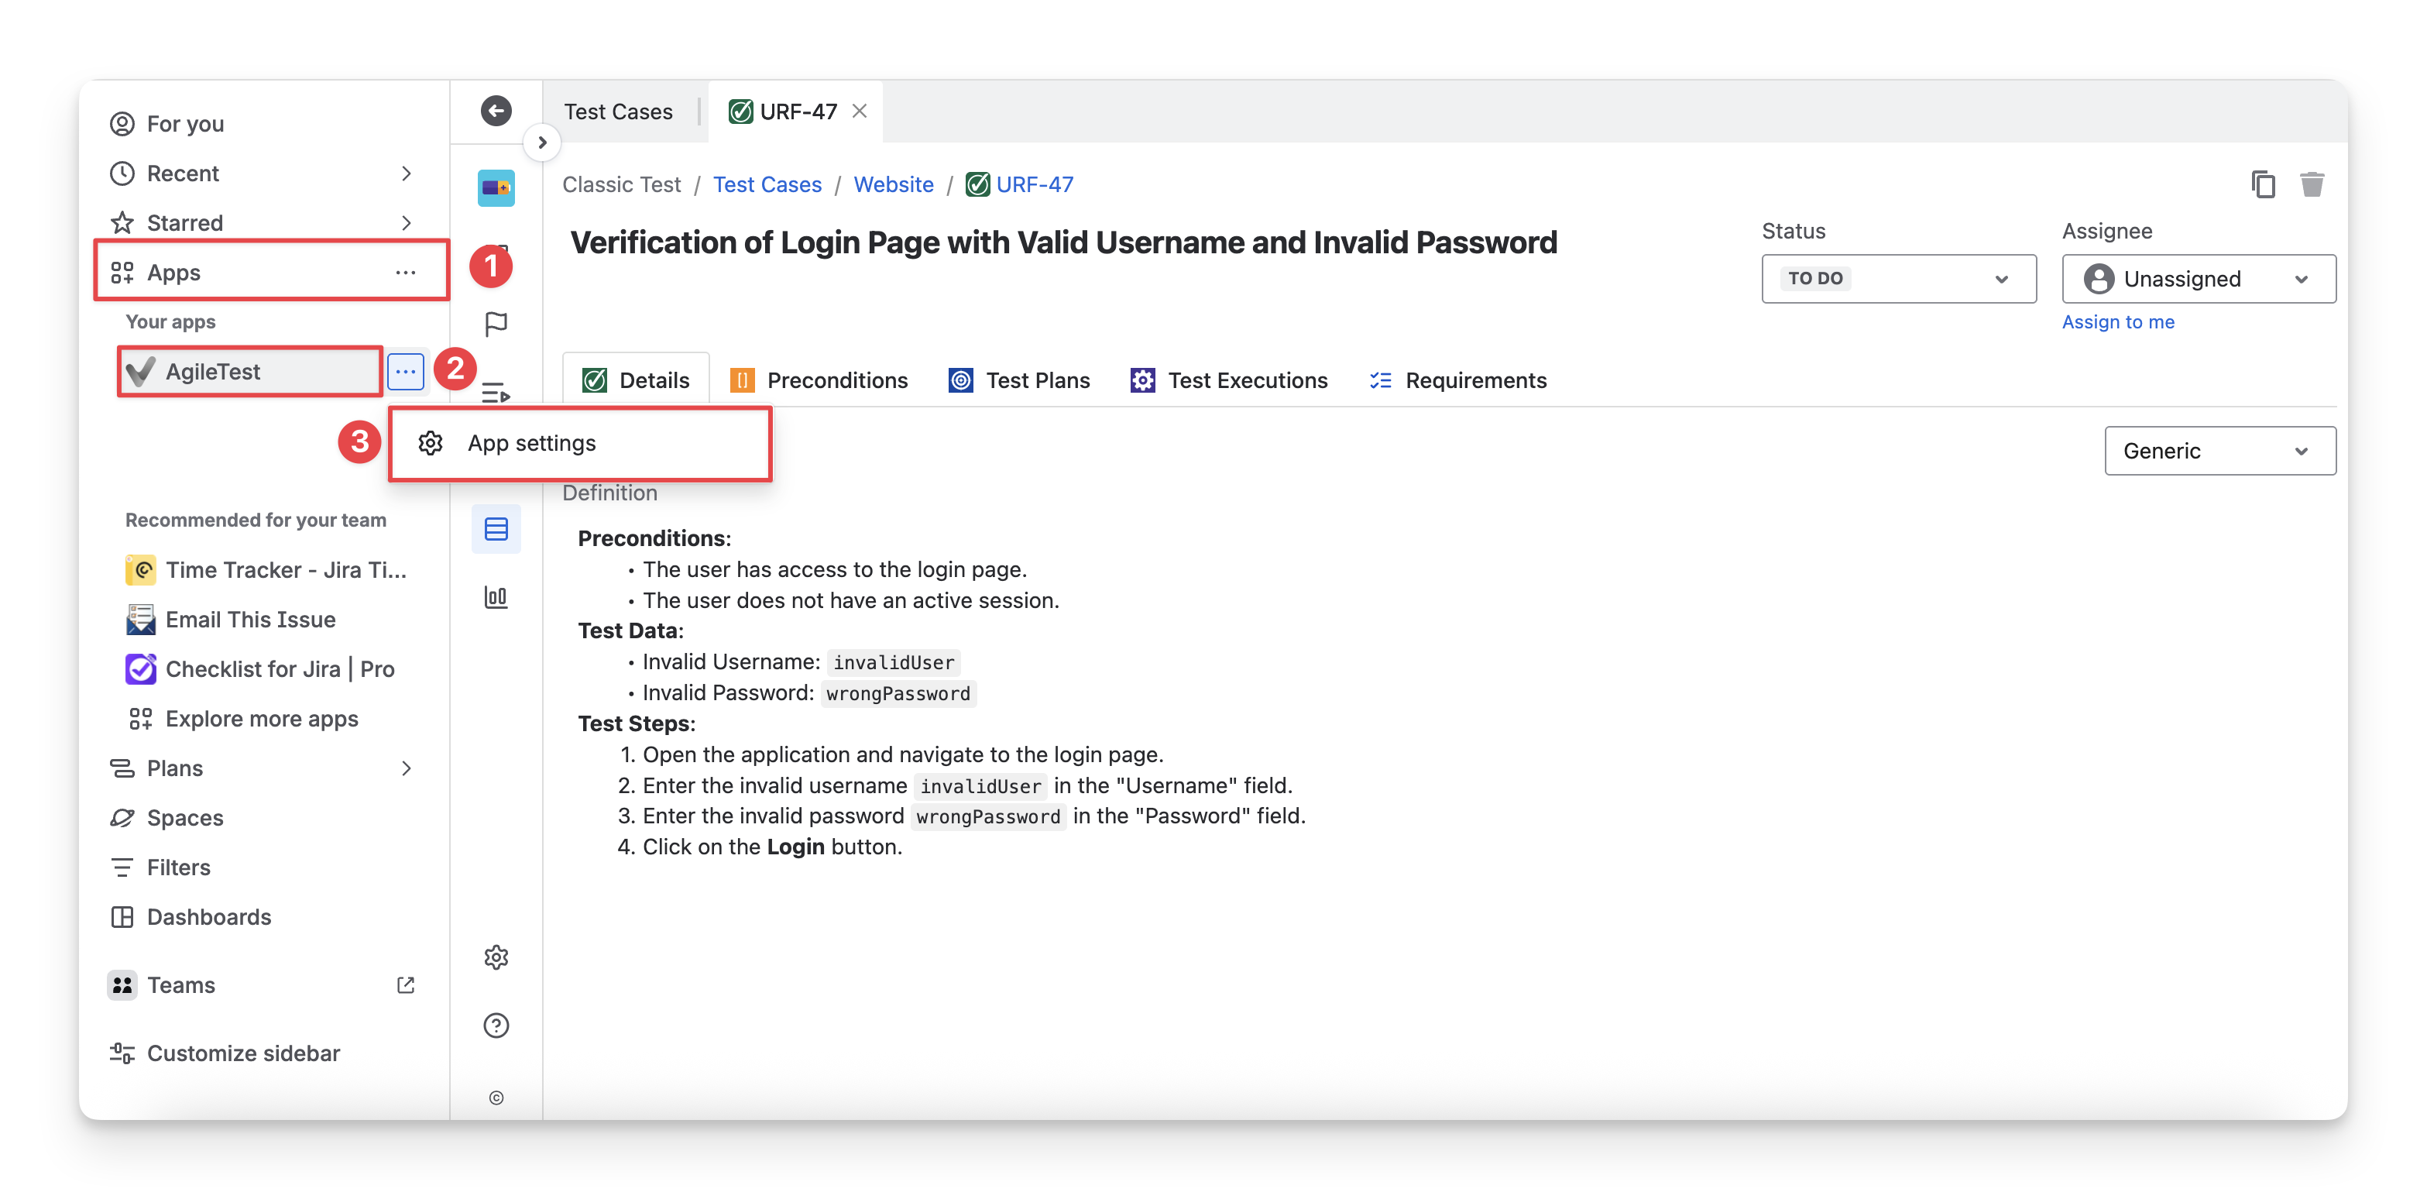Viewport: 2427px width, 1199px height.
Task: Click the trash delete icon
Action: pos(2311,184)
